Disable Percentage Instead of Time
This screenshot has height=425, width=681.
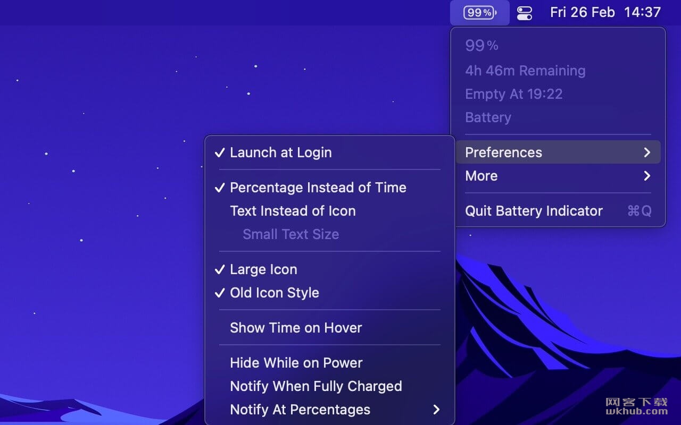tap(329, 188)
